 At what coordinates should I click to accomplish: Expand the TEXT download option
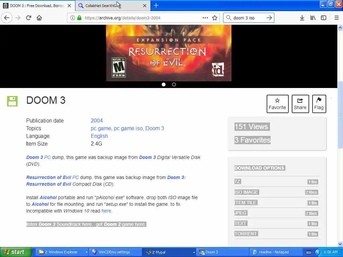(276, 223)
